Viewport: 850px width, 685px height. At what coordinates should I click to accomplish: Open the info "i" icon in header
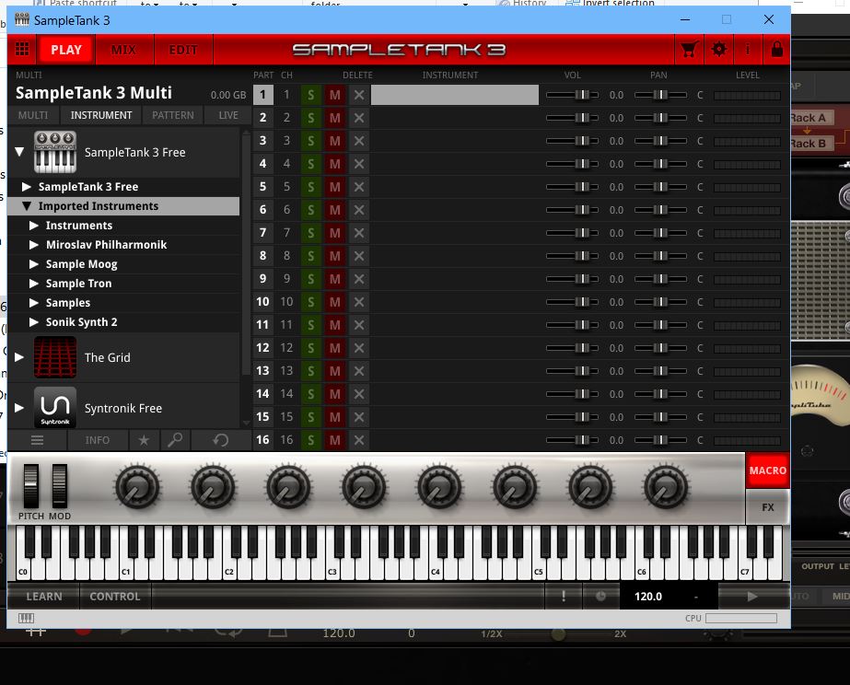coord(748,50)
